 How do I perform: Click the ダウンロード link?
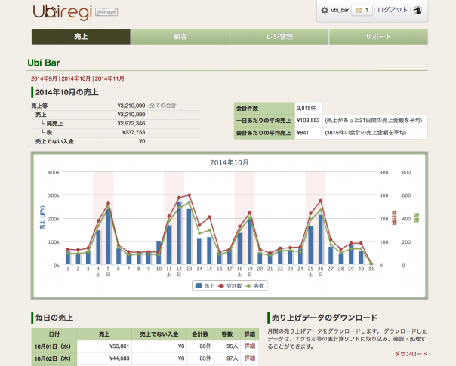click(x=411, y=353)
